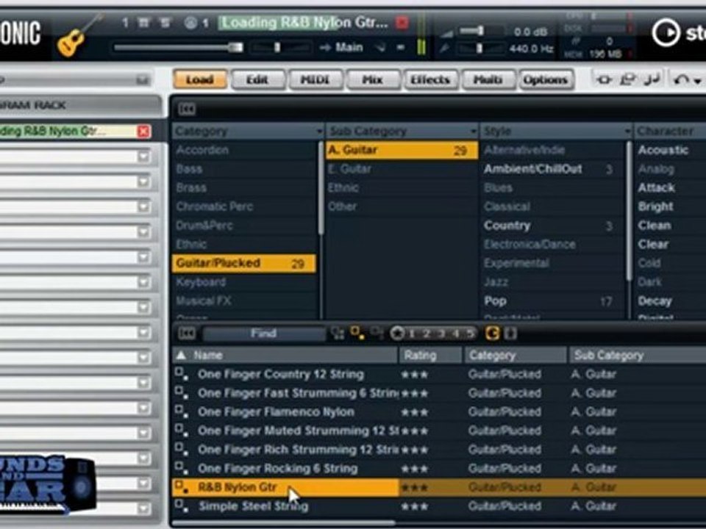Open the Options tab

546,79
